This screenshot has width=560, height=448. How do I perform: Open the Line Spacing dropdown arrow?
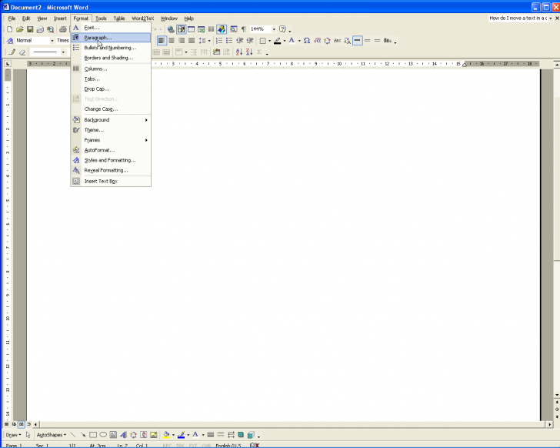(209, 41)
